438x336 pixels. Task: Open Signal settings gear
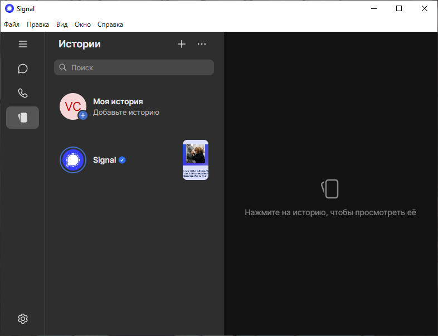[x=23, y=319]
